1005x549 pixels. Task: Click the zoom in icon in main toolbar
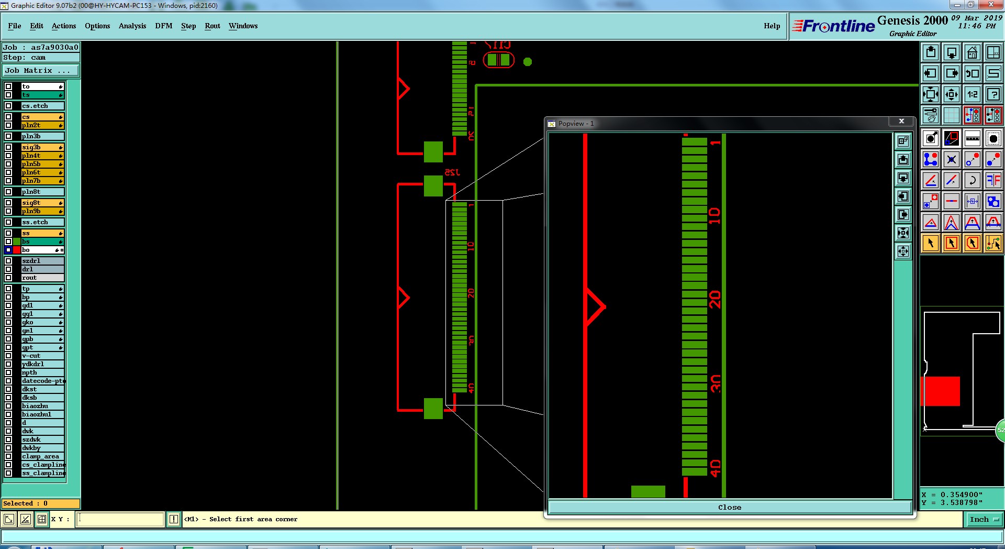click(931, 94)
